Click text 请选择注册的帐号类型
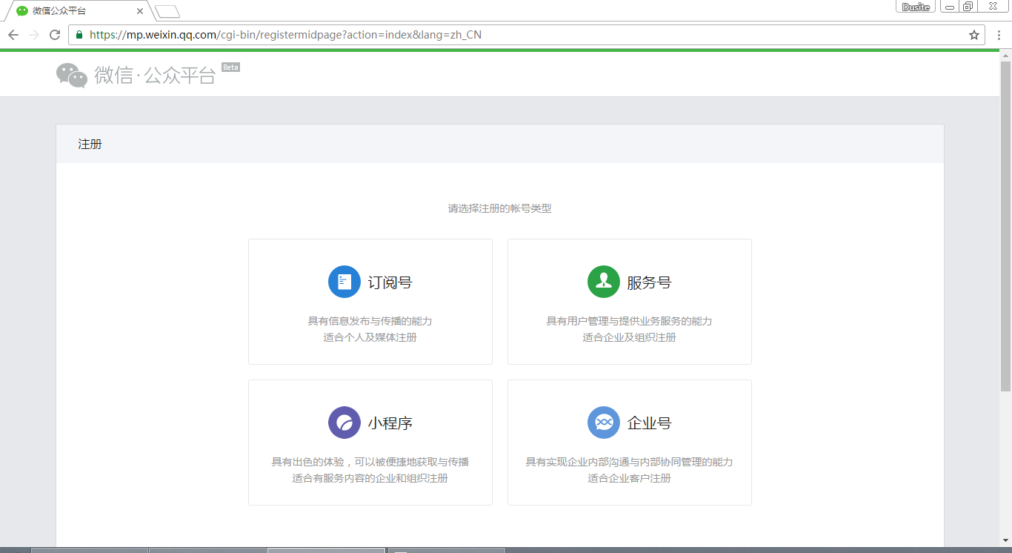Screen dimensions: 1012x553 click(500, 208)
